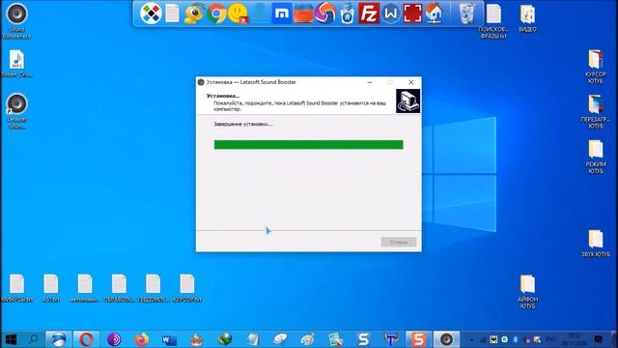Image resolution: width=618 pixels, height=348 pixels.
Task: Switch to Sound Booster installer taskbar button
Action: (x=446, y=339)
